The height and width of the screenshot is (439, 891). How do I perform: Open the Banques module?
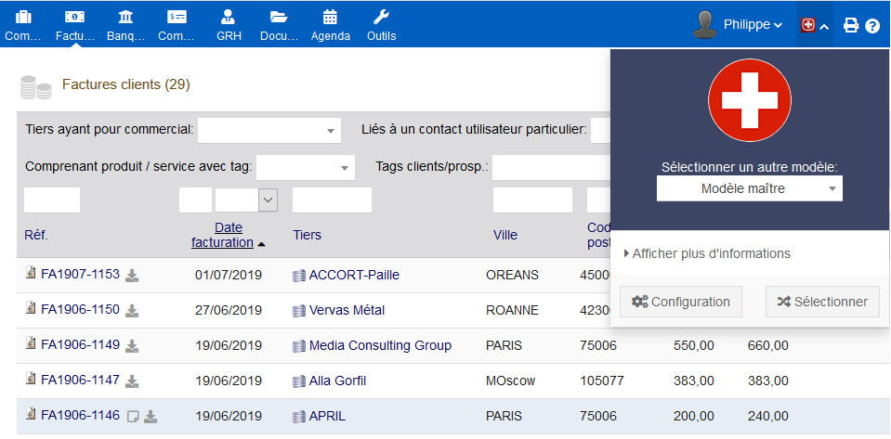pyautogui.click(x=125, y=25)
